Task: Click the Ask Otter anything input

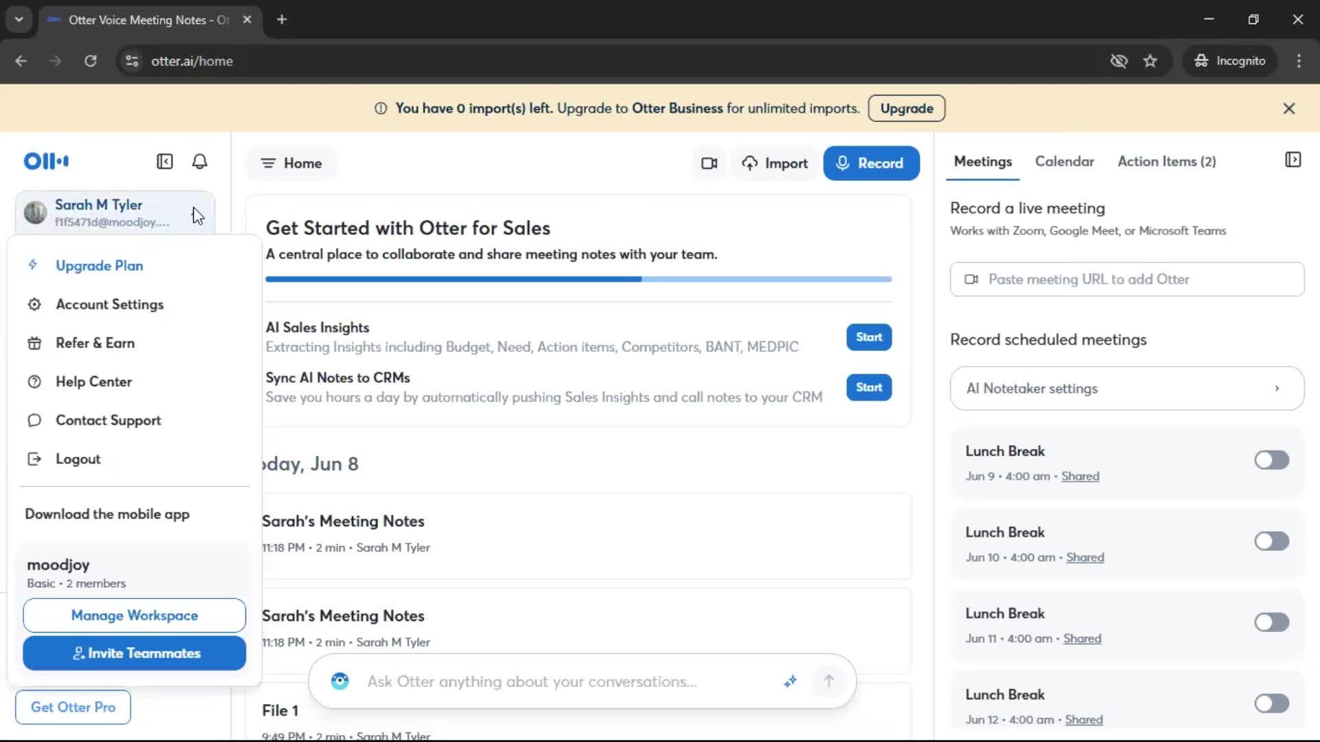Action: 531,682
